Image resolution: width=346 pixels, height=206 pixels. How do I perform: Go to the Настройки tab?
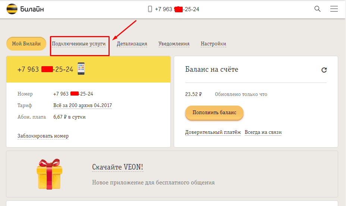pos(213,44)
